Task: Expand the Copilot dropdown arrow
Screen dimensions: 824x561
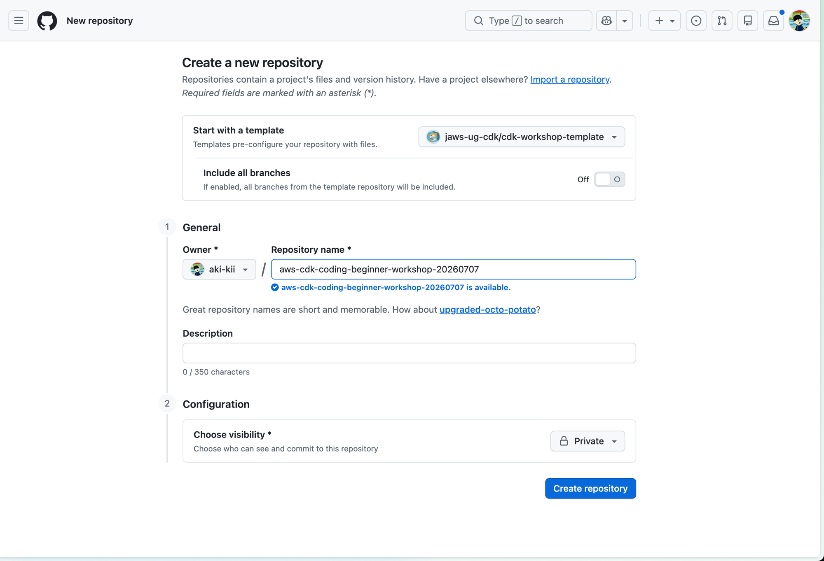Action: pos(625,21)
